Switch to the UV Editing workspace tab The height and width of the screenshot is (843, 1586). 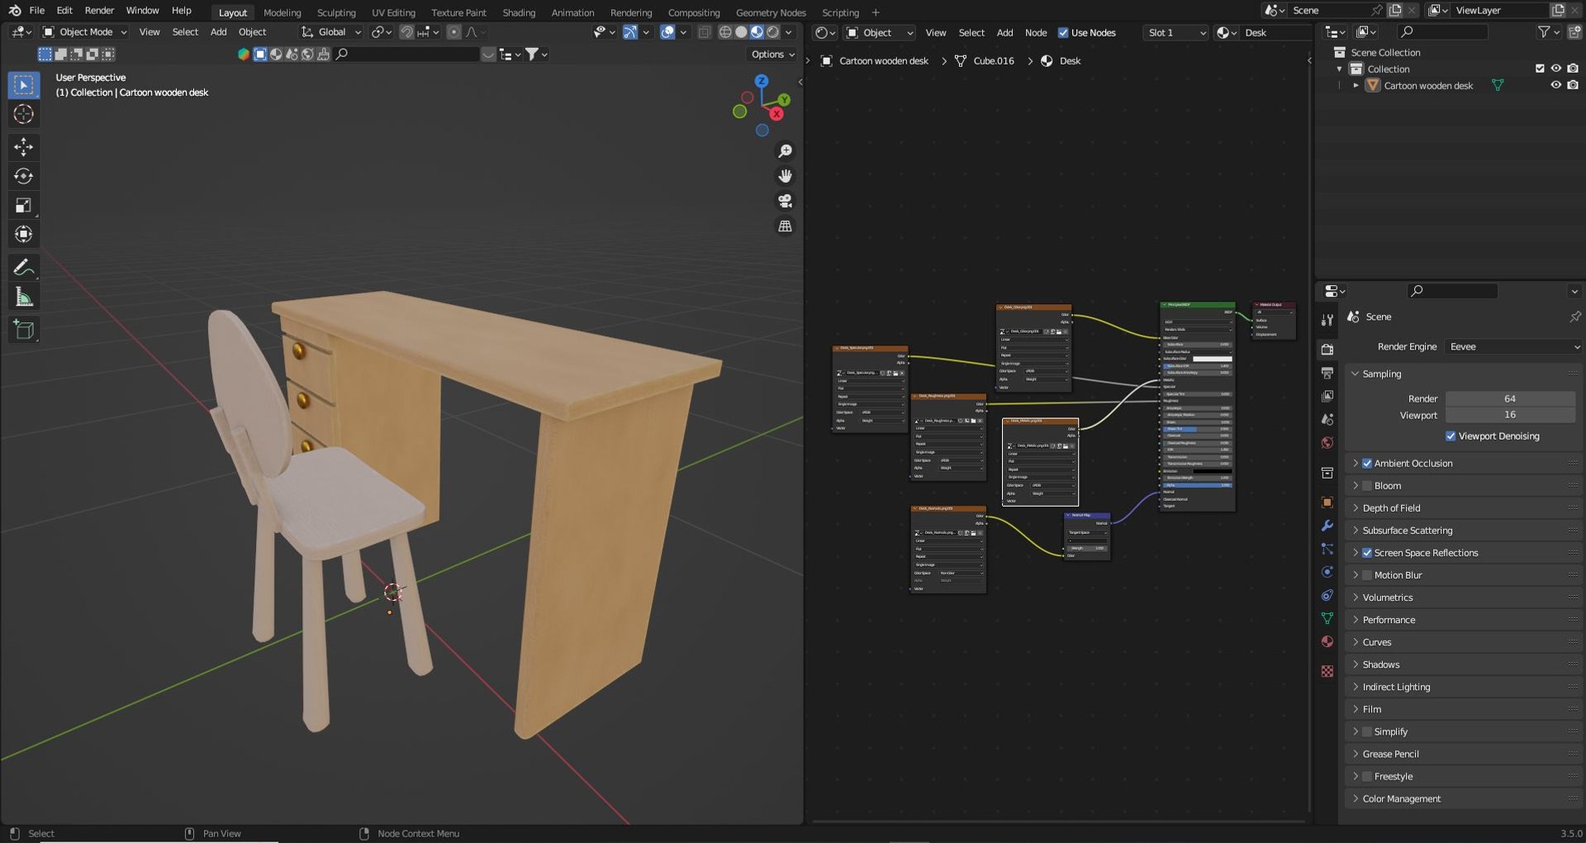[x=393, y=12]
